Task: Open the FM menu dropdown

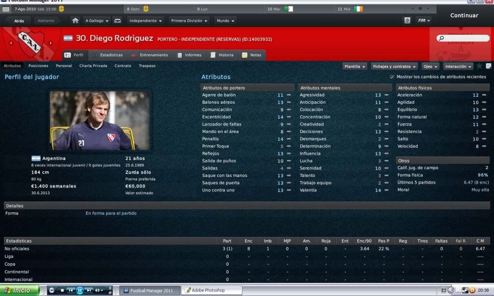Action: pyautogui.click(x=424, y=21)
